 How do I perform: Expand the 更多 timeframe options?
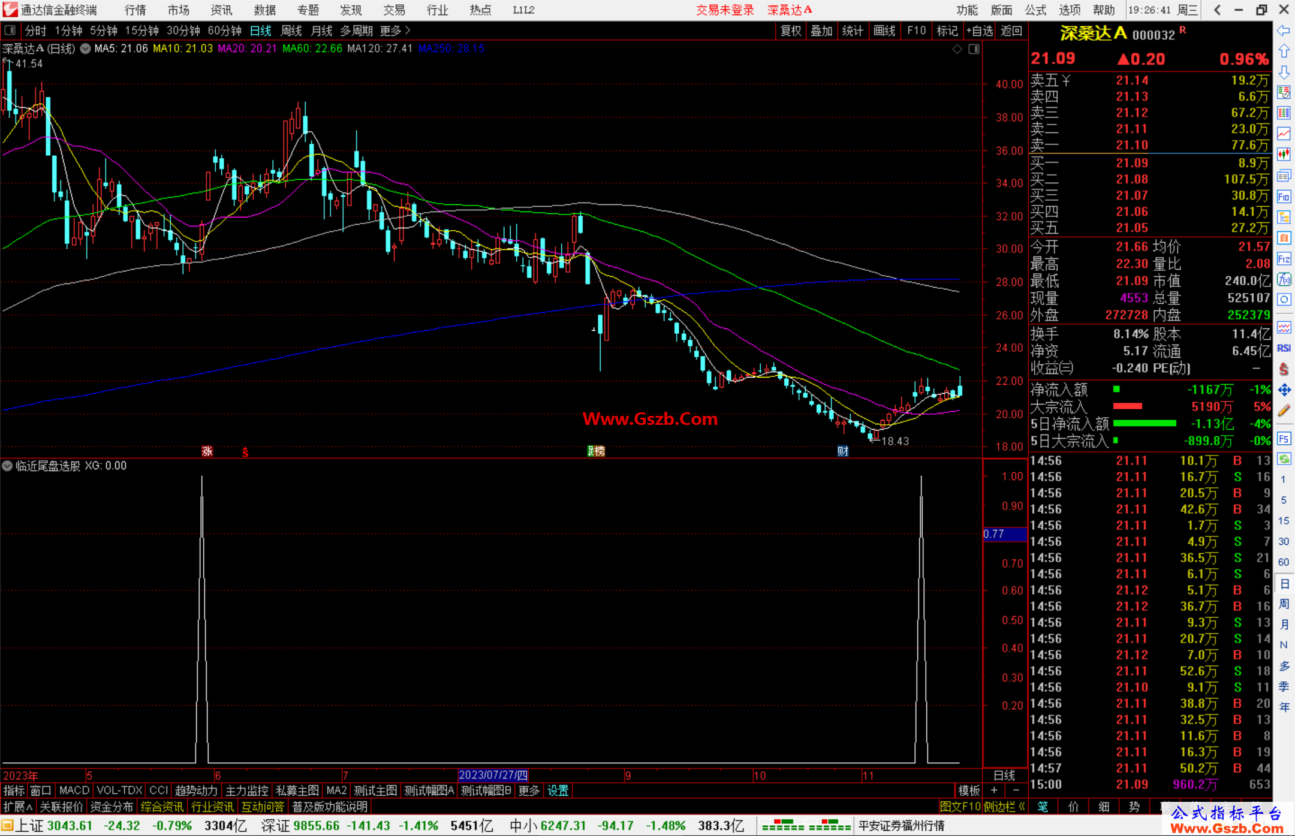(395, 31)
